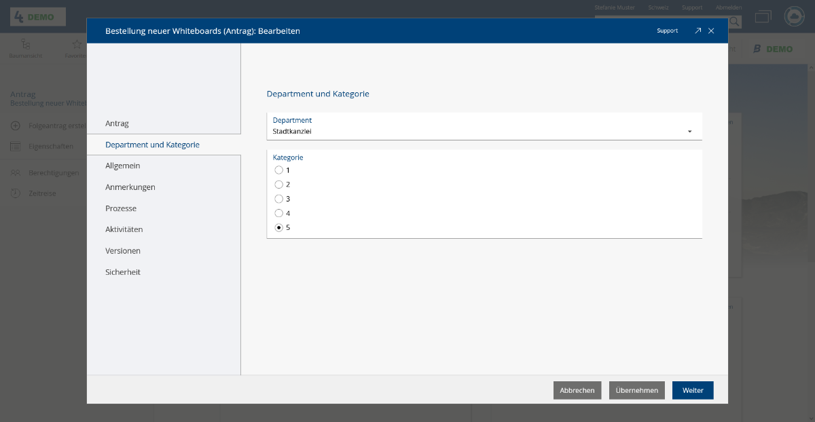815x422 pixels.
Task: Open Eigenschaften list icon in background sidebar
Action: (x=15, y=146)
